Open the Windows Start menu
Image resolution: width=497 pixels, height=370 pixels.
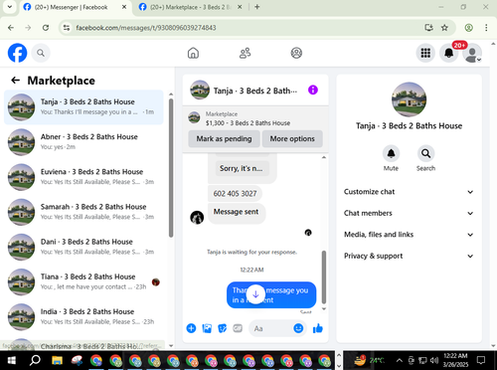(x=12, y=360)
